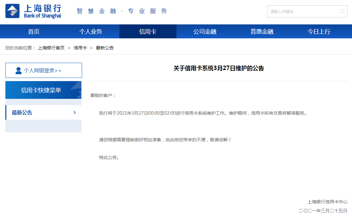Open the 个人业务 navigation tab
Screen dimensions: 352x217
point(91,31)
